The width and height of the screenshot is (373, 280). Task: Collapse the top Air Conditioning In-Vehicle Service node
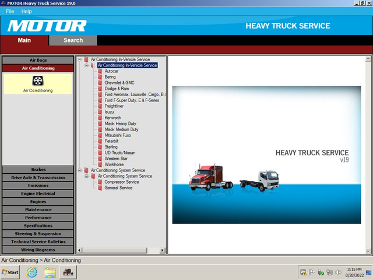click(x=80, y=60)
